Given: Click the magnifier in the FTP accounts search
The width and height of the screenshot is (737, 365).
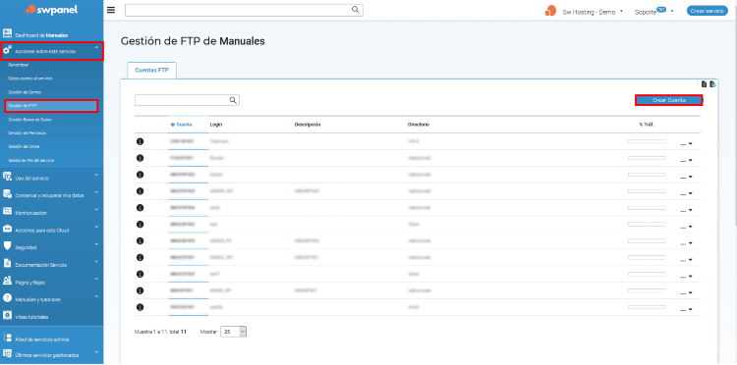Looking at the screenshot, I should (233, 100).
